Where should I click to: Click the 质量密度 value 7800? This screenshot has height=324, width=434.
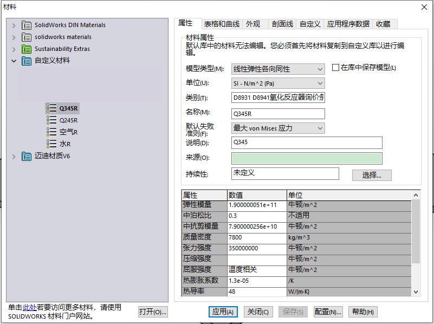point(257,237)
